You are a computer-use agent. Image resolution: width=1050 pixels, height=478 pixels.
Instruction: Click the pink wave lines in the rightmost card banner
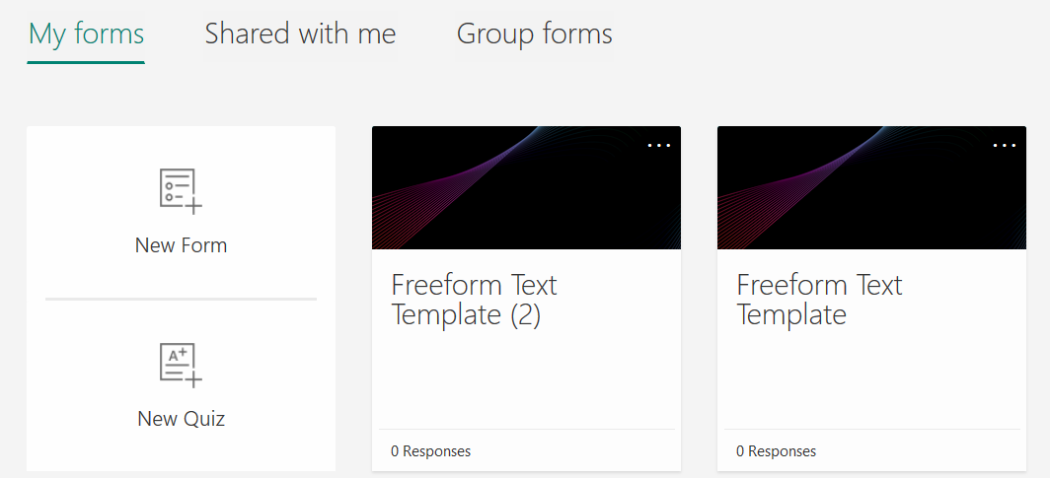(x=774, y=200)
